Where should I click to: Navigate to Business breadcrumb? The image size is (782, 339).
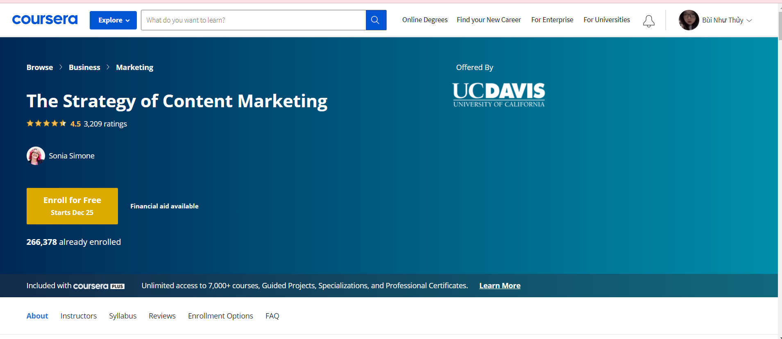pos(84,67)
